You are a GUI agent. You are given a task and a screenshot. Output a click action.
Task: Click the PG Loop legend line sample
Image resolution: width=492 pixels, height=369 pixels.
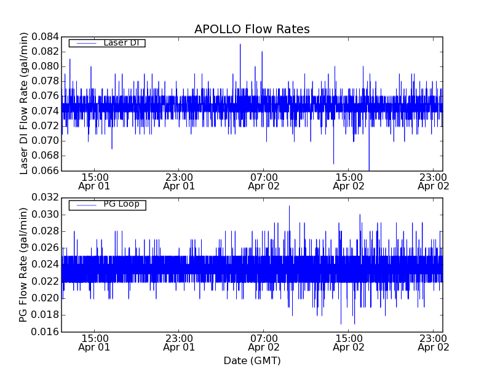coord(86,205)
